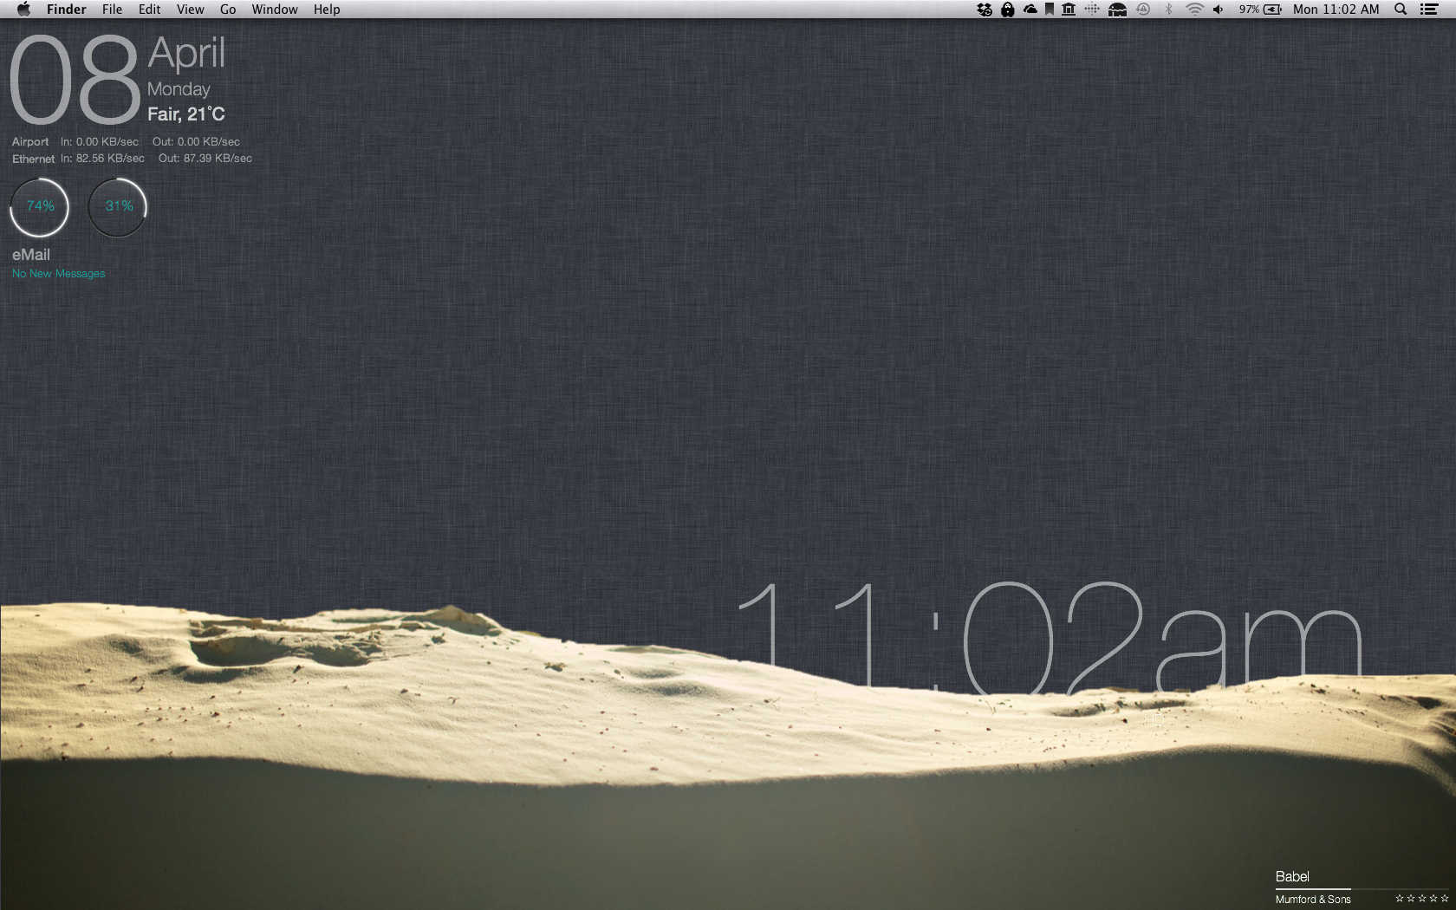Click the "Monday" weekday label

click(179, 89)
